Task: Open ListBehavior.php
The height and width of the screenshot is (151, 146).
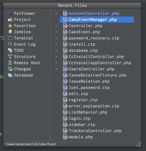Action: click(x=88, y=112)
